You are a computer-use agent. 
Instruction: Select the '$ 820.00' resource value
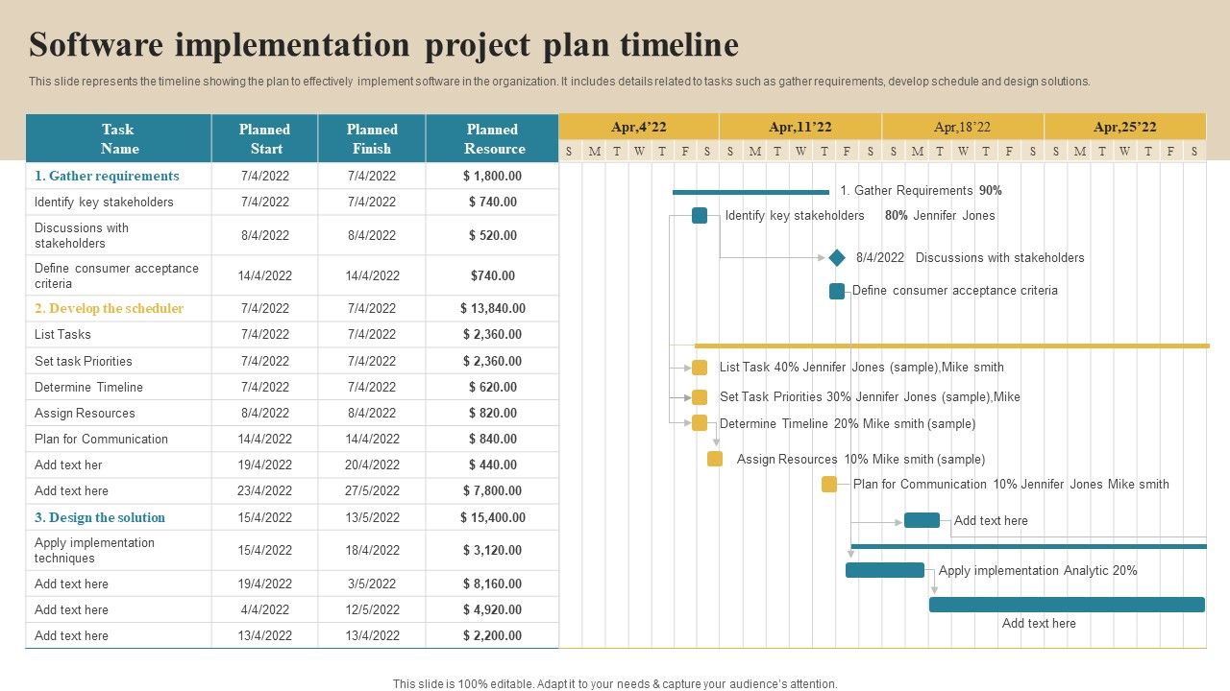pyautogui.click(x=493, y=413)
